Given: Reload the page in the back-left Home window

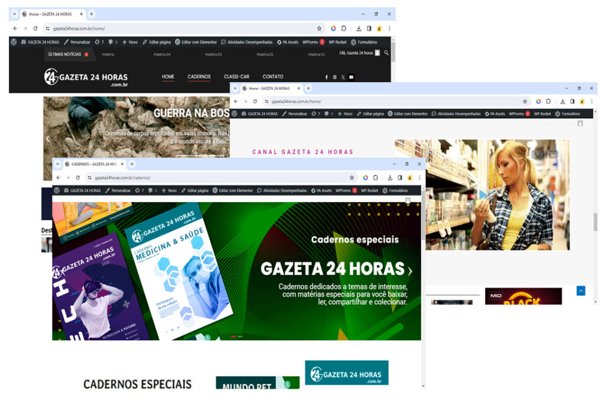Looking at the screenshot, I should coord(35,28).
